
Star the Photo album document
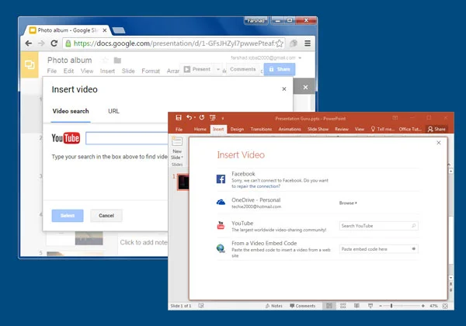point(105,61)
